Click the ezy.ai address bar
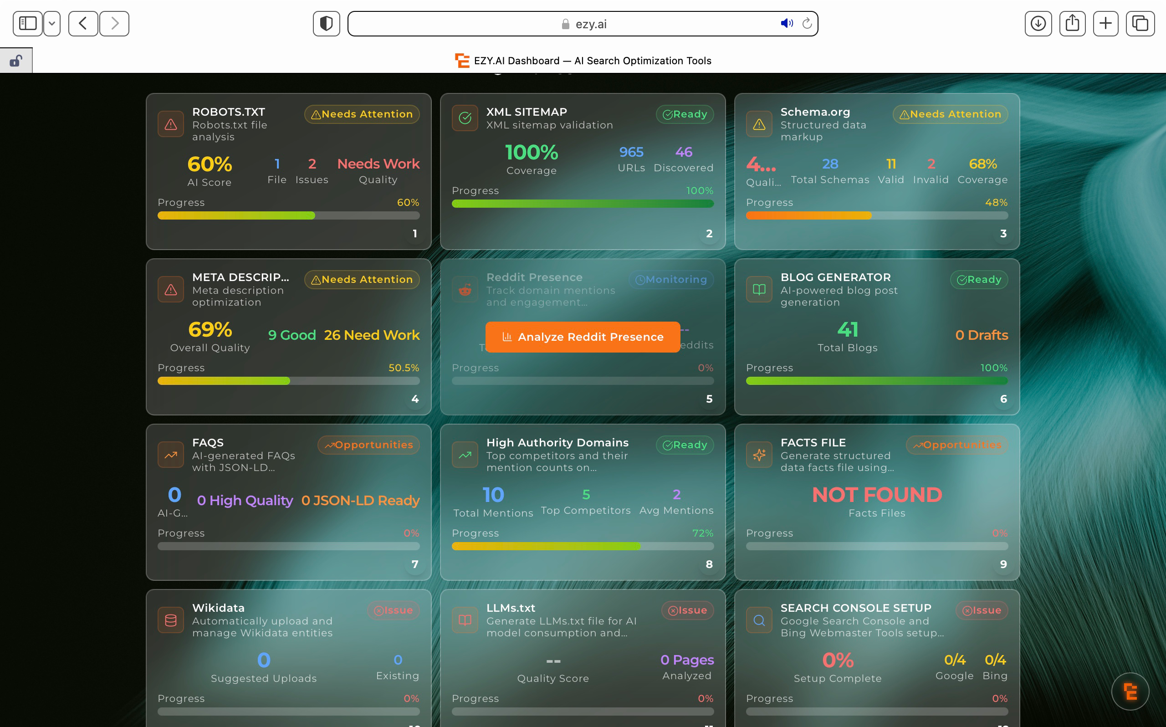Image resolution: width=1166 pixels, height=727 pixels. pyautogui.click(x=583, y=23)
